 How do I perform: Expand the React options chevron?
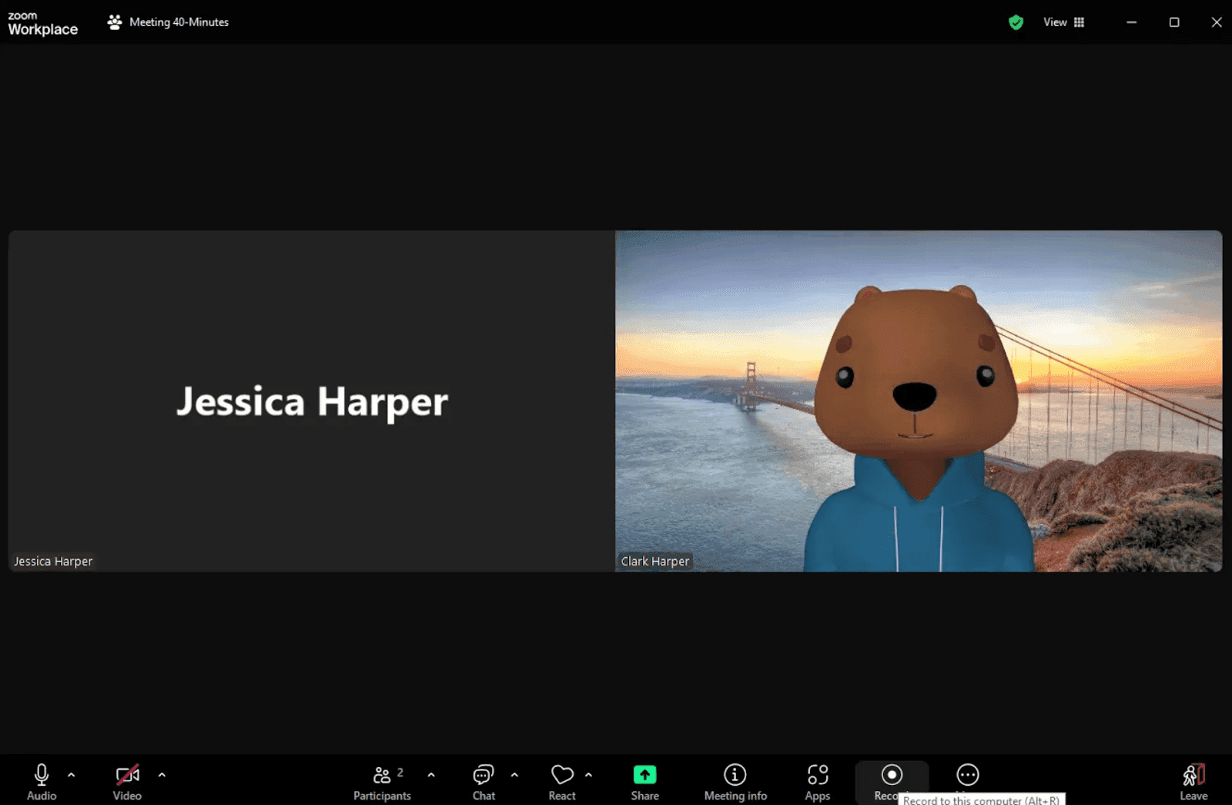(588, 775)
